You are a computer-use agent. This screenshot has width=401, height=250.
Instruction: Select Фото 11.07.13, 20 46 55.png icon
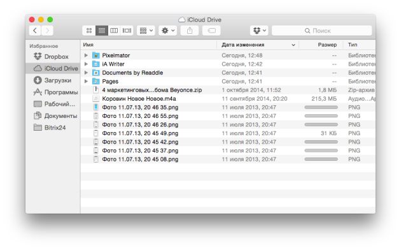tap(96, 116)
